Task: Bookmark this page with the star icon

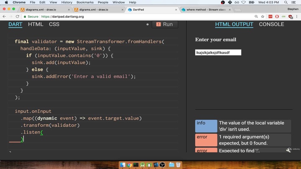Action: click(263, 17)
